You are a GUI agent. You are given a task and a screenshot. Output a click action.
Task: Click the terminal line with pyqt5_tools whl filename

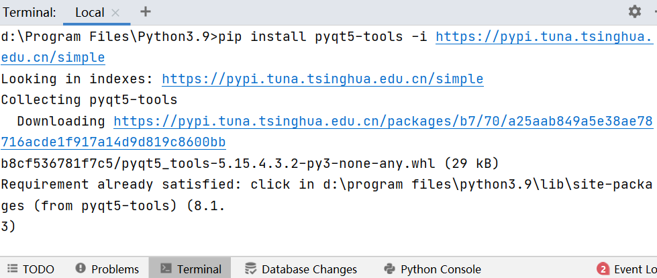pos(250,164)
